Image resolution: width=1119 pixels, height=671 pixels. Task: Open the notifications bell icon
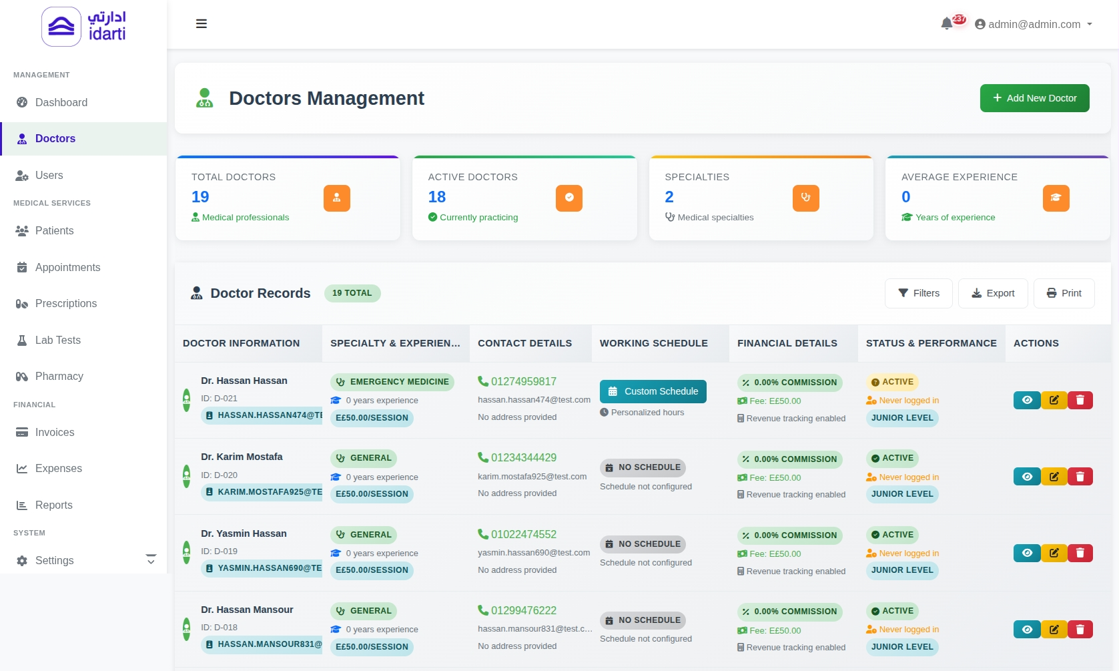coord(947,24)
